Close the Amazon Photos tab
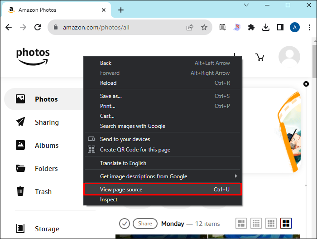This screenshot has width=317, height=239. [x=104, y=10]
